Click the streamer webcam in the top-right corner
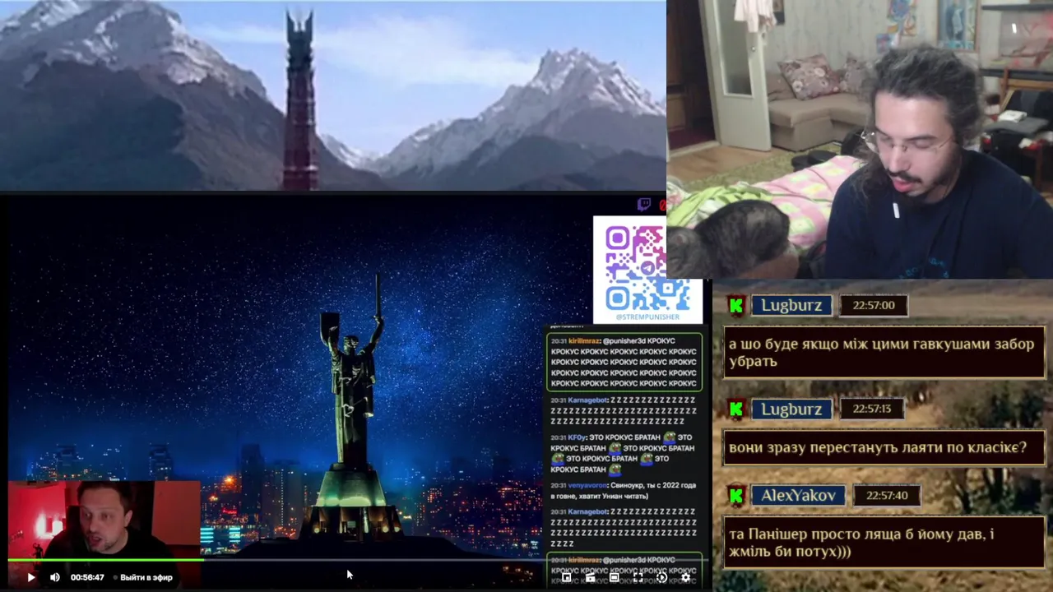 860,139
